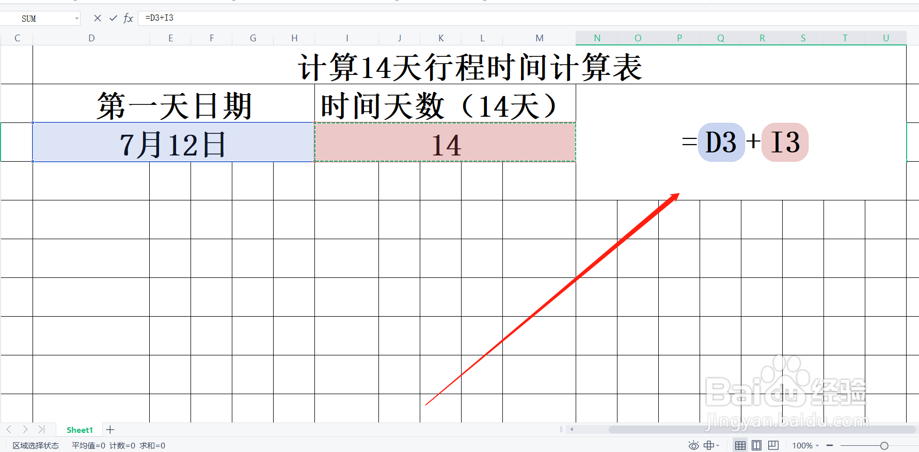Add a new sheet with the plus button

[110, 430]
